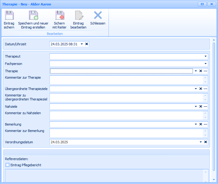Screen dimensions: 218x184
Task: Click Speichern und neuer Eintrag erstellen icon
Action: pyautogui.click(x=33, y=16)
